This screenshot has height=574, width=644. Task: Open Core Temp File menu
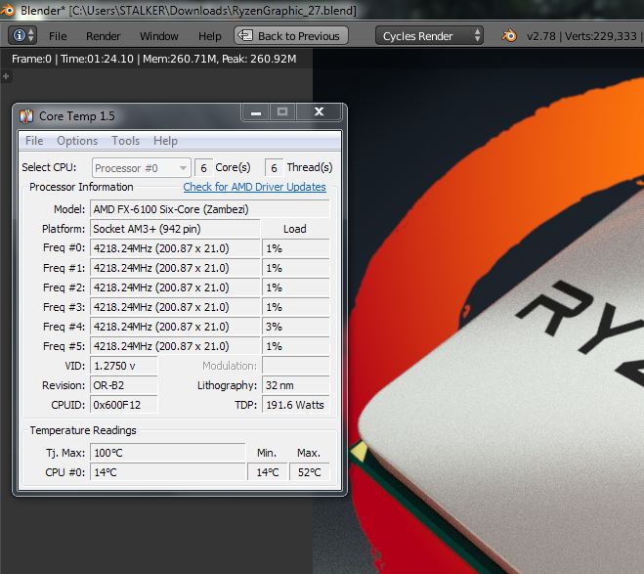pyautogui.click(x=34, y=141)
